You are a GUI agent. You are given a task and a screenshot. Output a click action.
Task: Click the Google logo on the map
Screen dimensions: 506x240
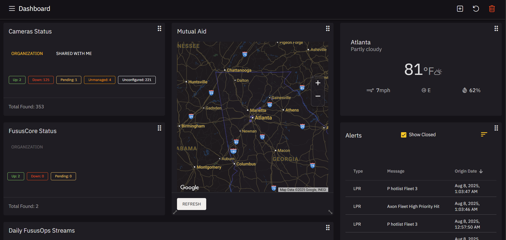point(189,187)
